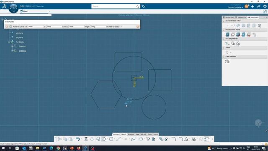
Task: Collapse the Visualization Mode section
Action: coord(224,30)
